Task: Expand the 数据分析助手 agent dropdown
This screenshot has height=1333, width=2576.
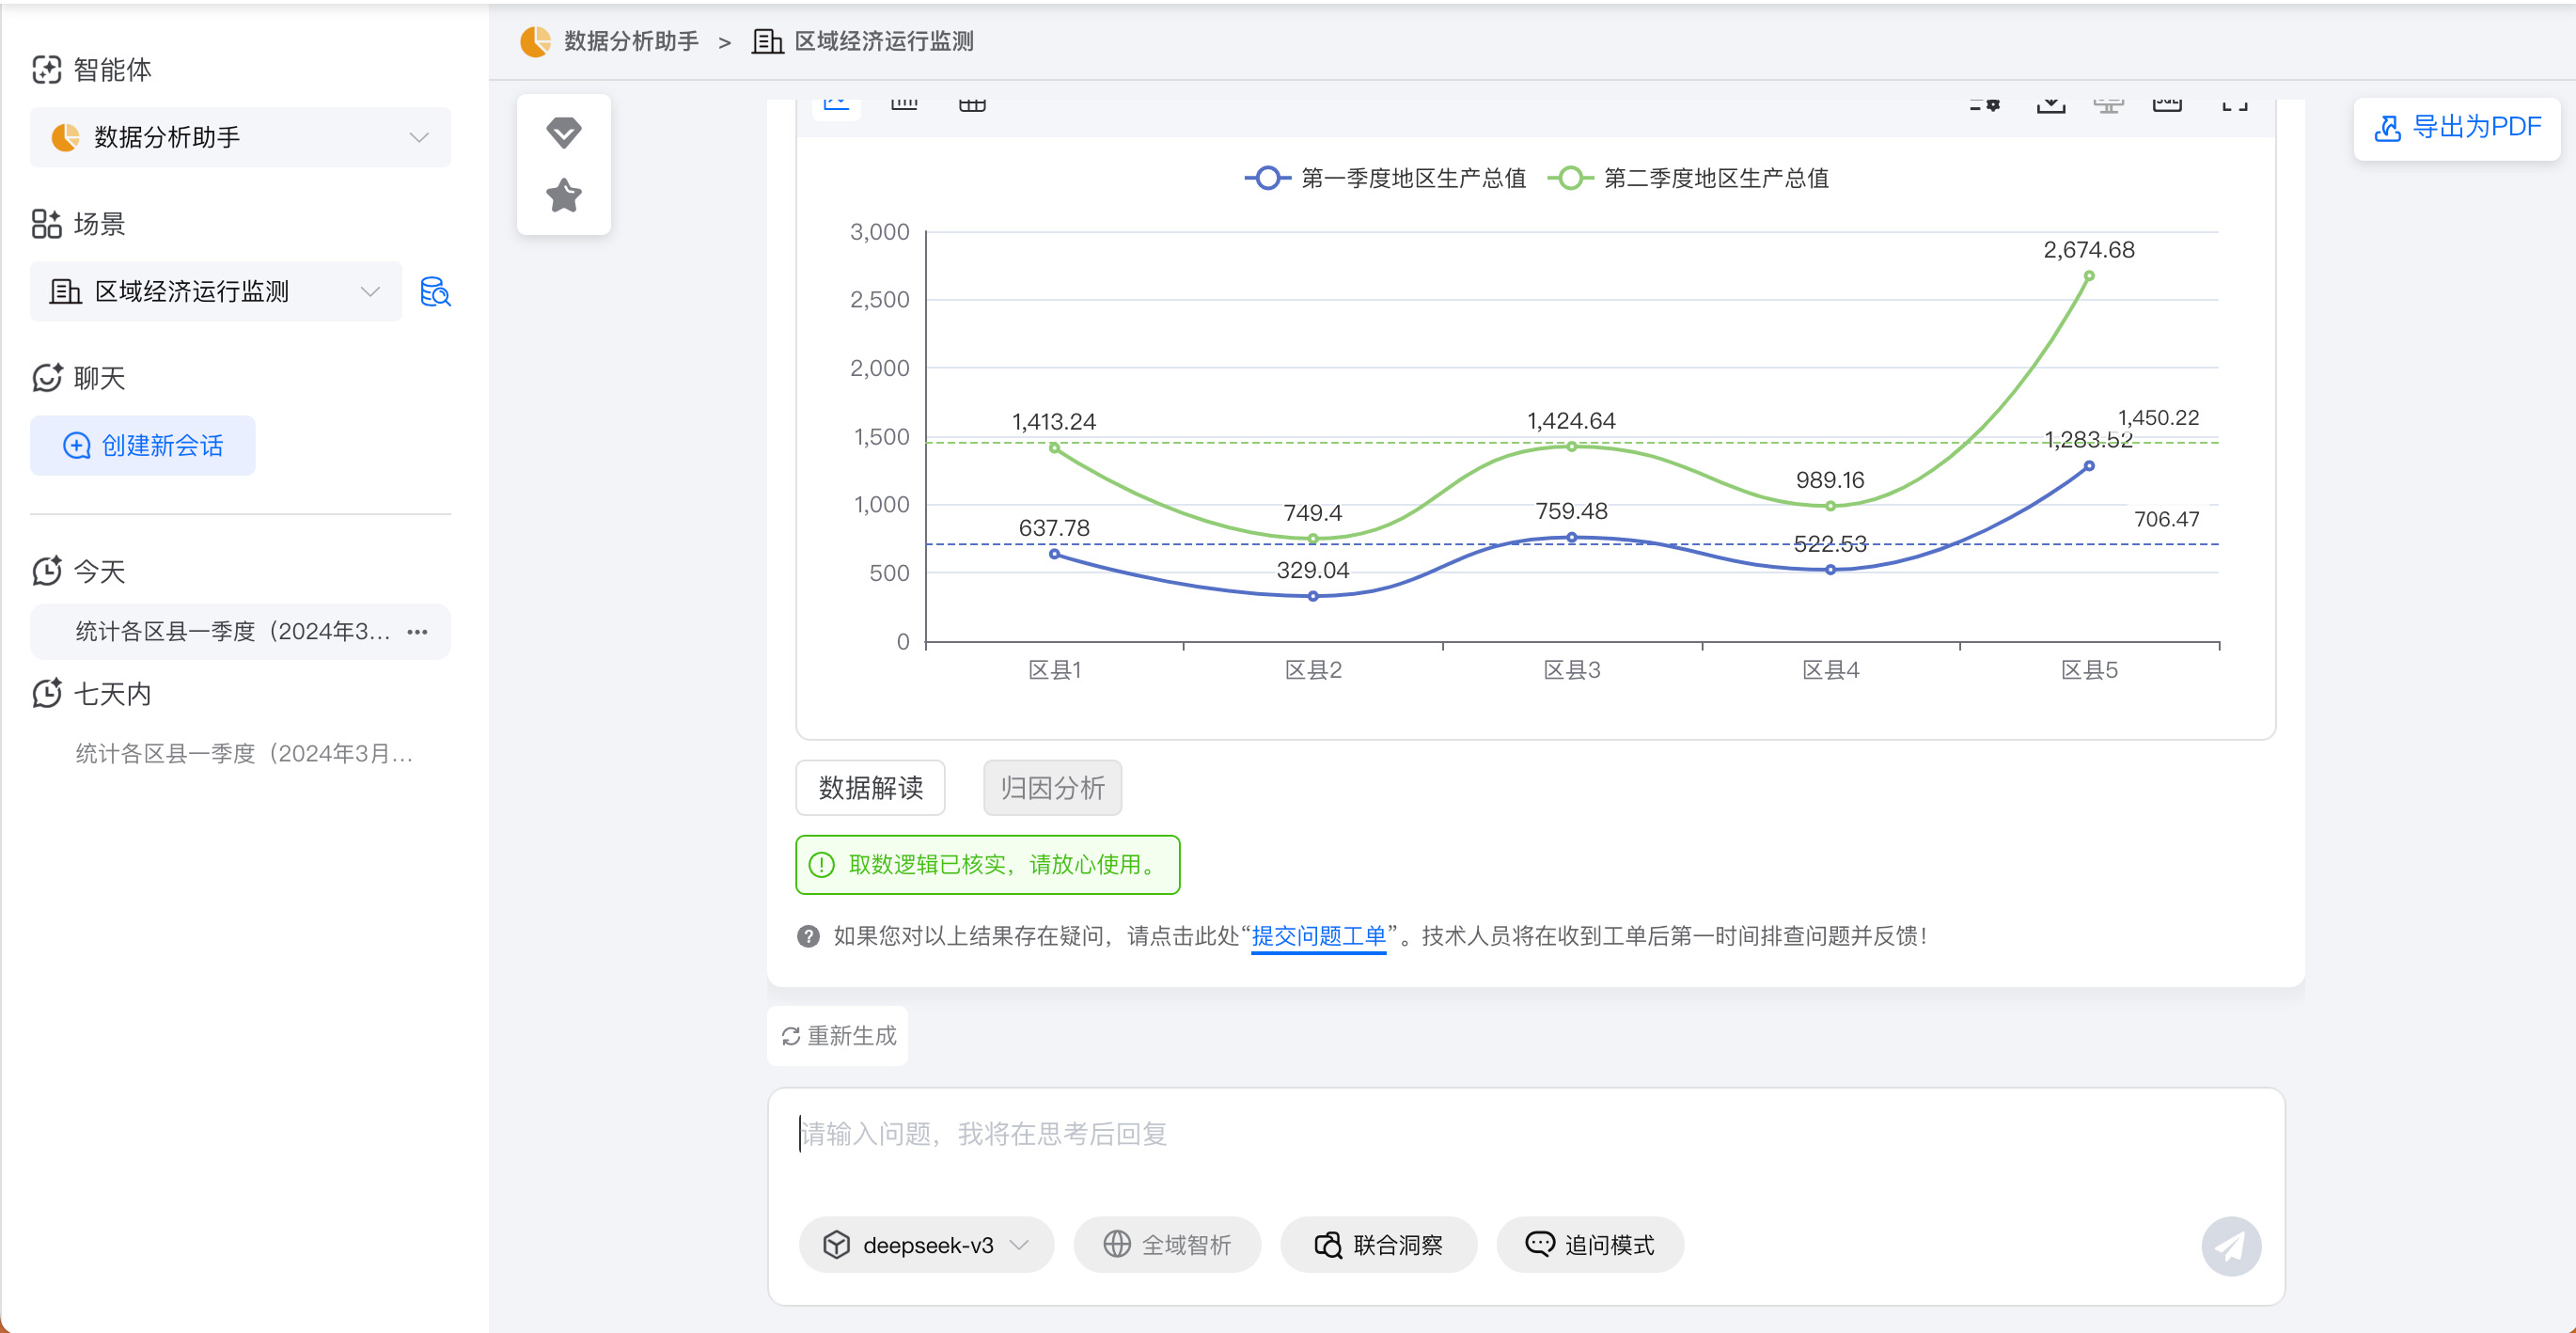Action: 240,137
